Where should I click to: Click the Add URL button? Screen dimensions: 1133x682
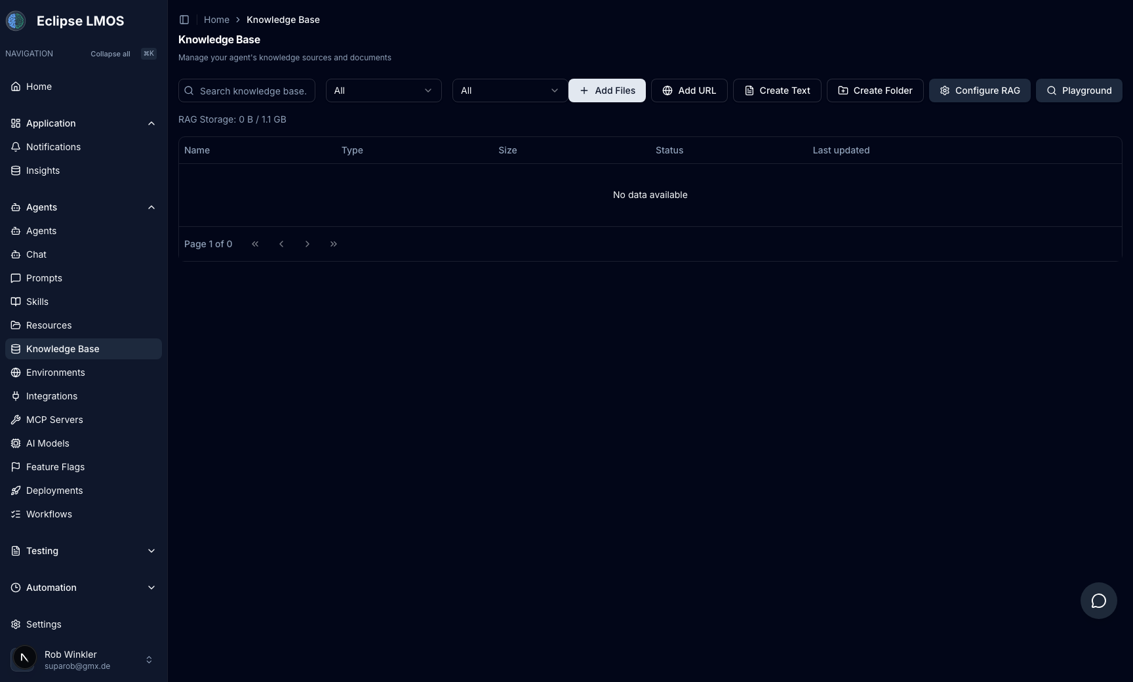[x=689, y=90]
